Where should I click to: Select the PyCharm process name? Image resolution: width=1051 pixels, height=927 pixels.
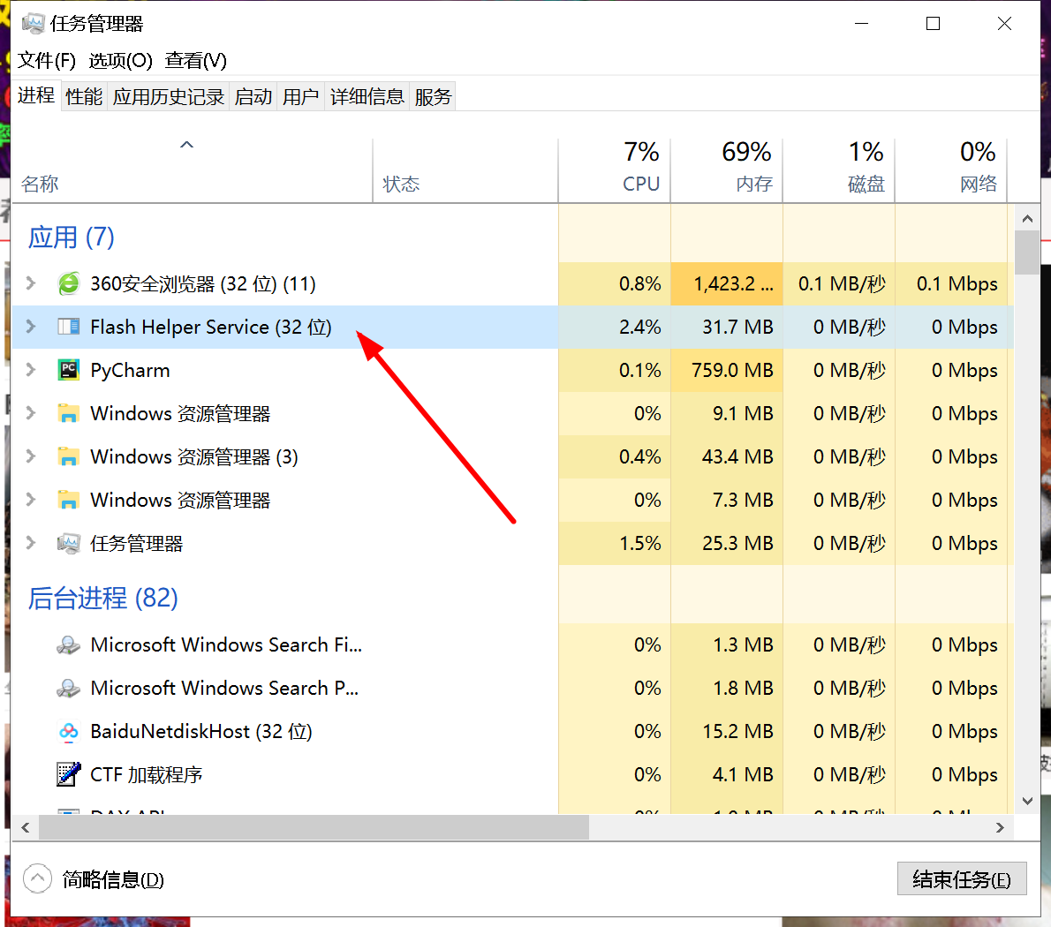[x=130, y=371]
